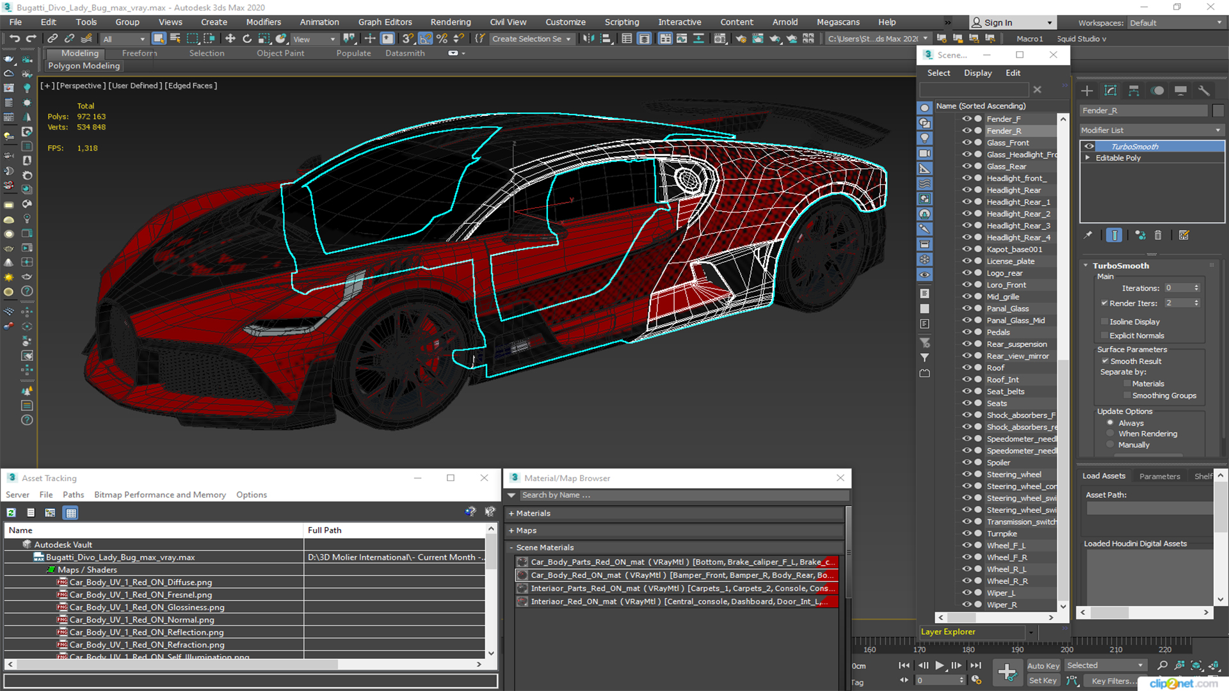Click the Play Animation button
This screenshot has height=691, width=1229.
click(x=939, y=665)
